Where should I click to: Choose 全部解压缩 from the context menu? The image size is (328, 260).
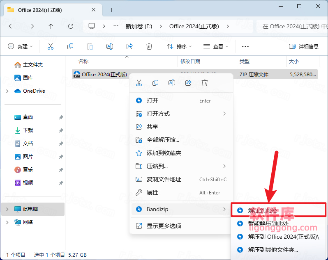(163, 140)
